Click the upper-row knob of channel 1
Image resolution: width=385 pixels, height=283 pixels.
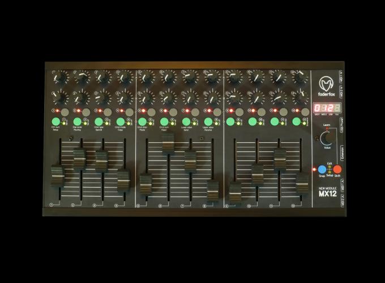tap(61, 78)
